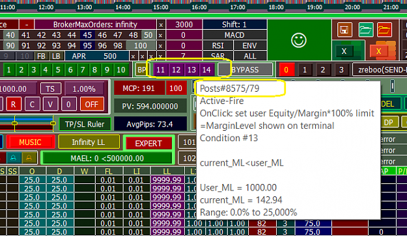Click the Shift: 1 field
The image size is (407, 236).
pyautogui.click(x=234, y=25)
